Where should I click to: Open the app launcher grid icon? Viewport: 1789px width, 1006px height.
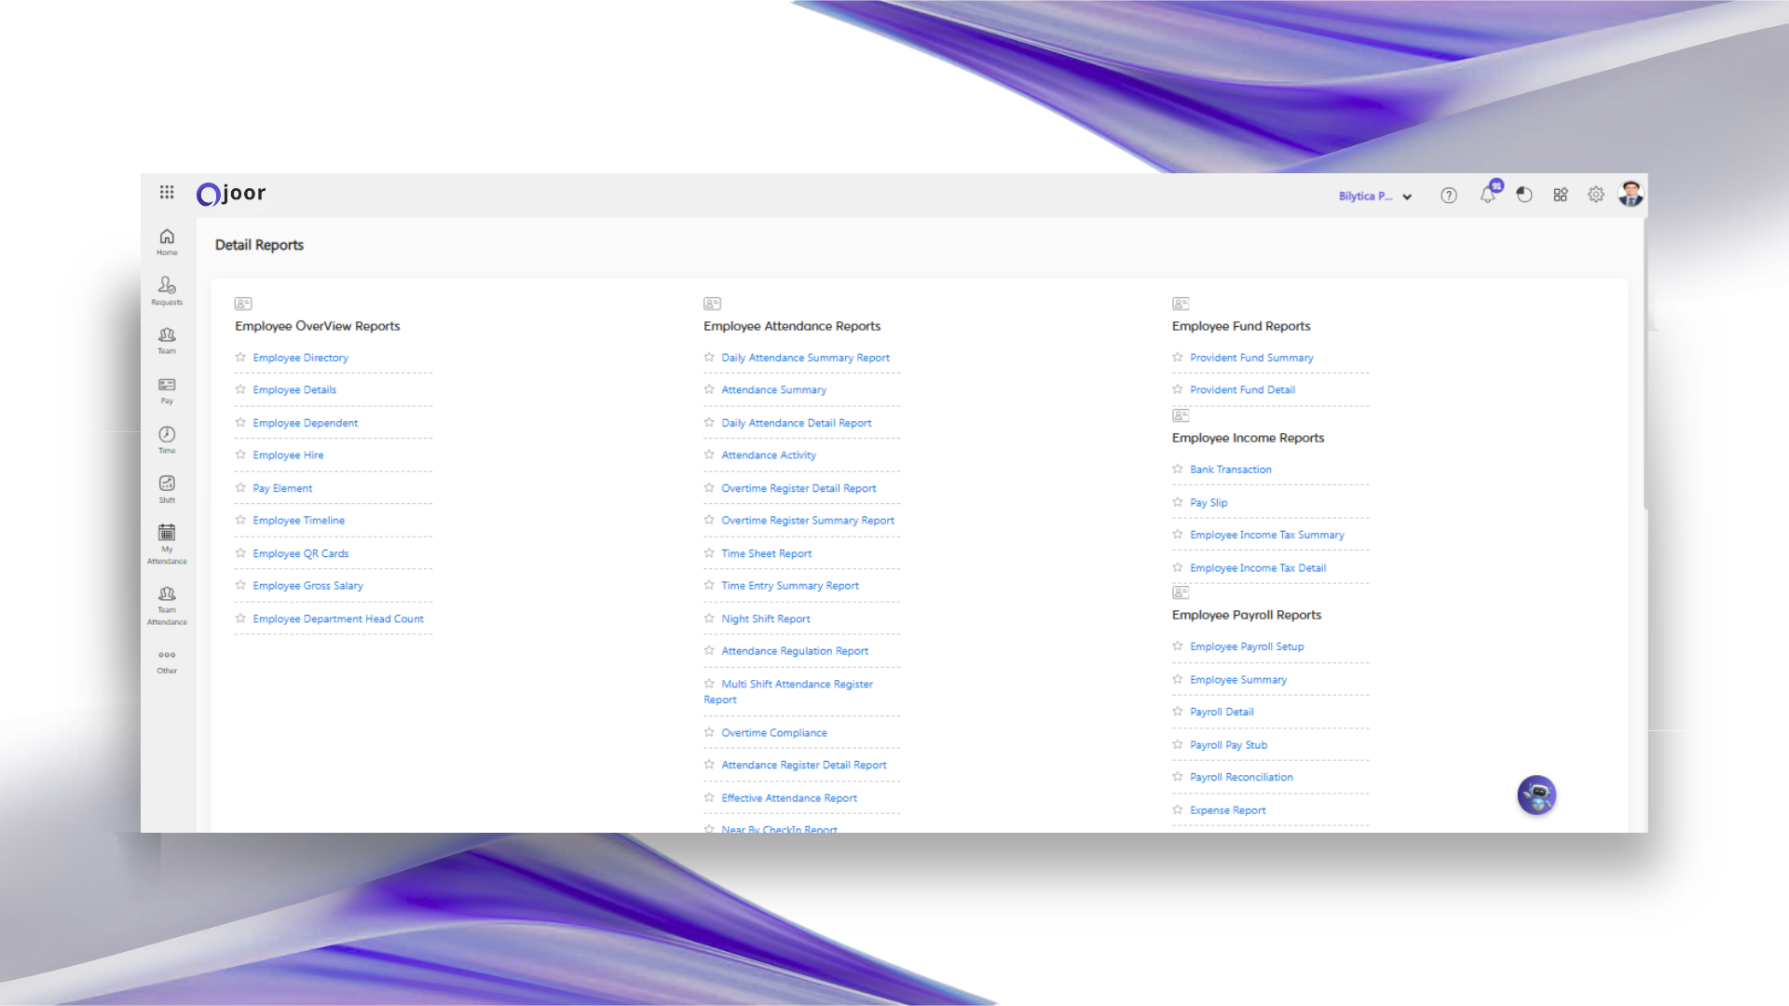167,192
